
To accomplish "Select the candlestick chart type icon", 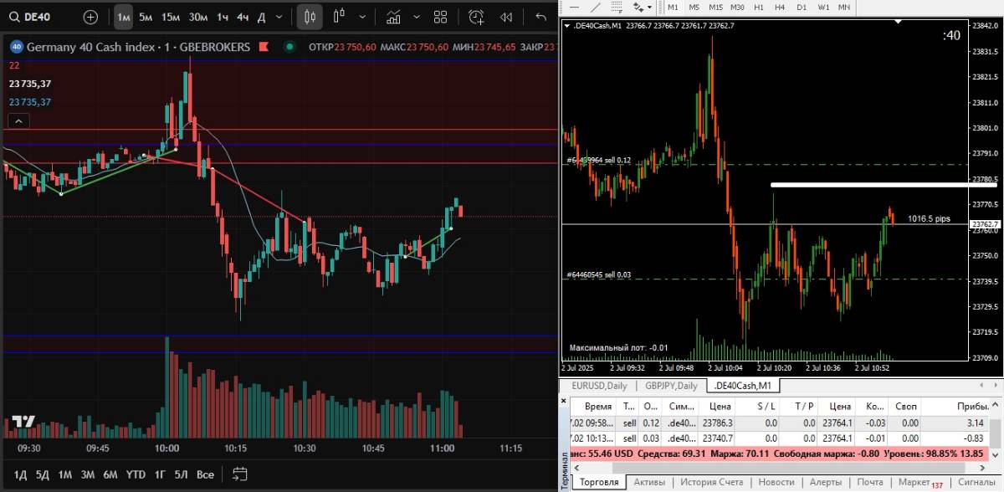I will click(x=310, y=17).
